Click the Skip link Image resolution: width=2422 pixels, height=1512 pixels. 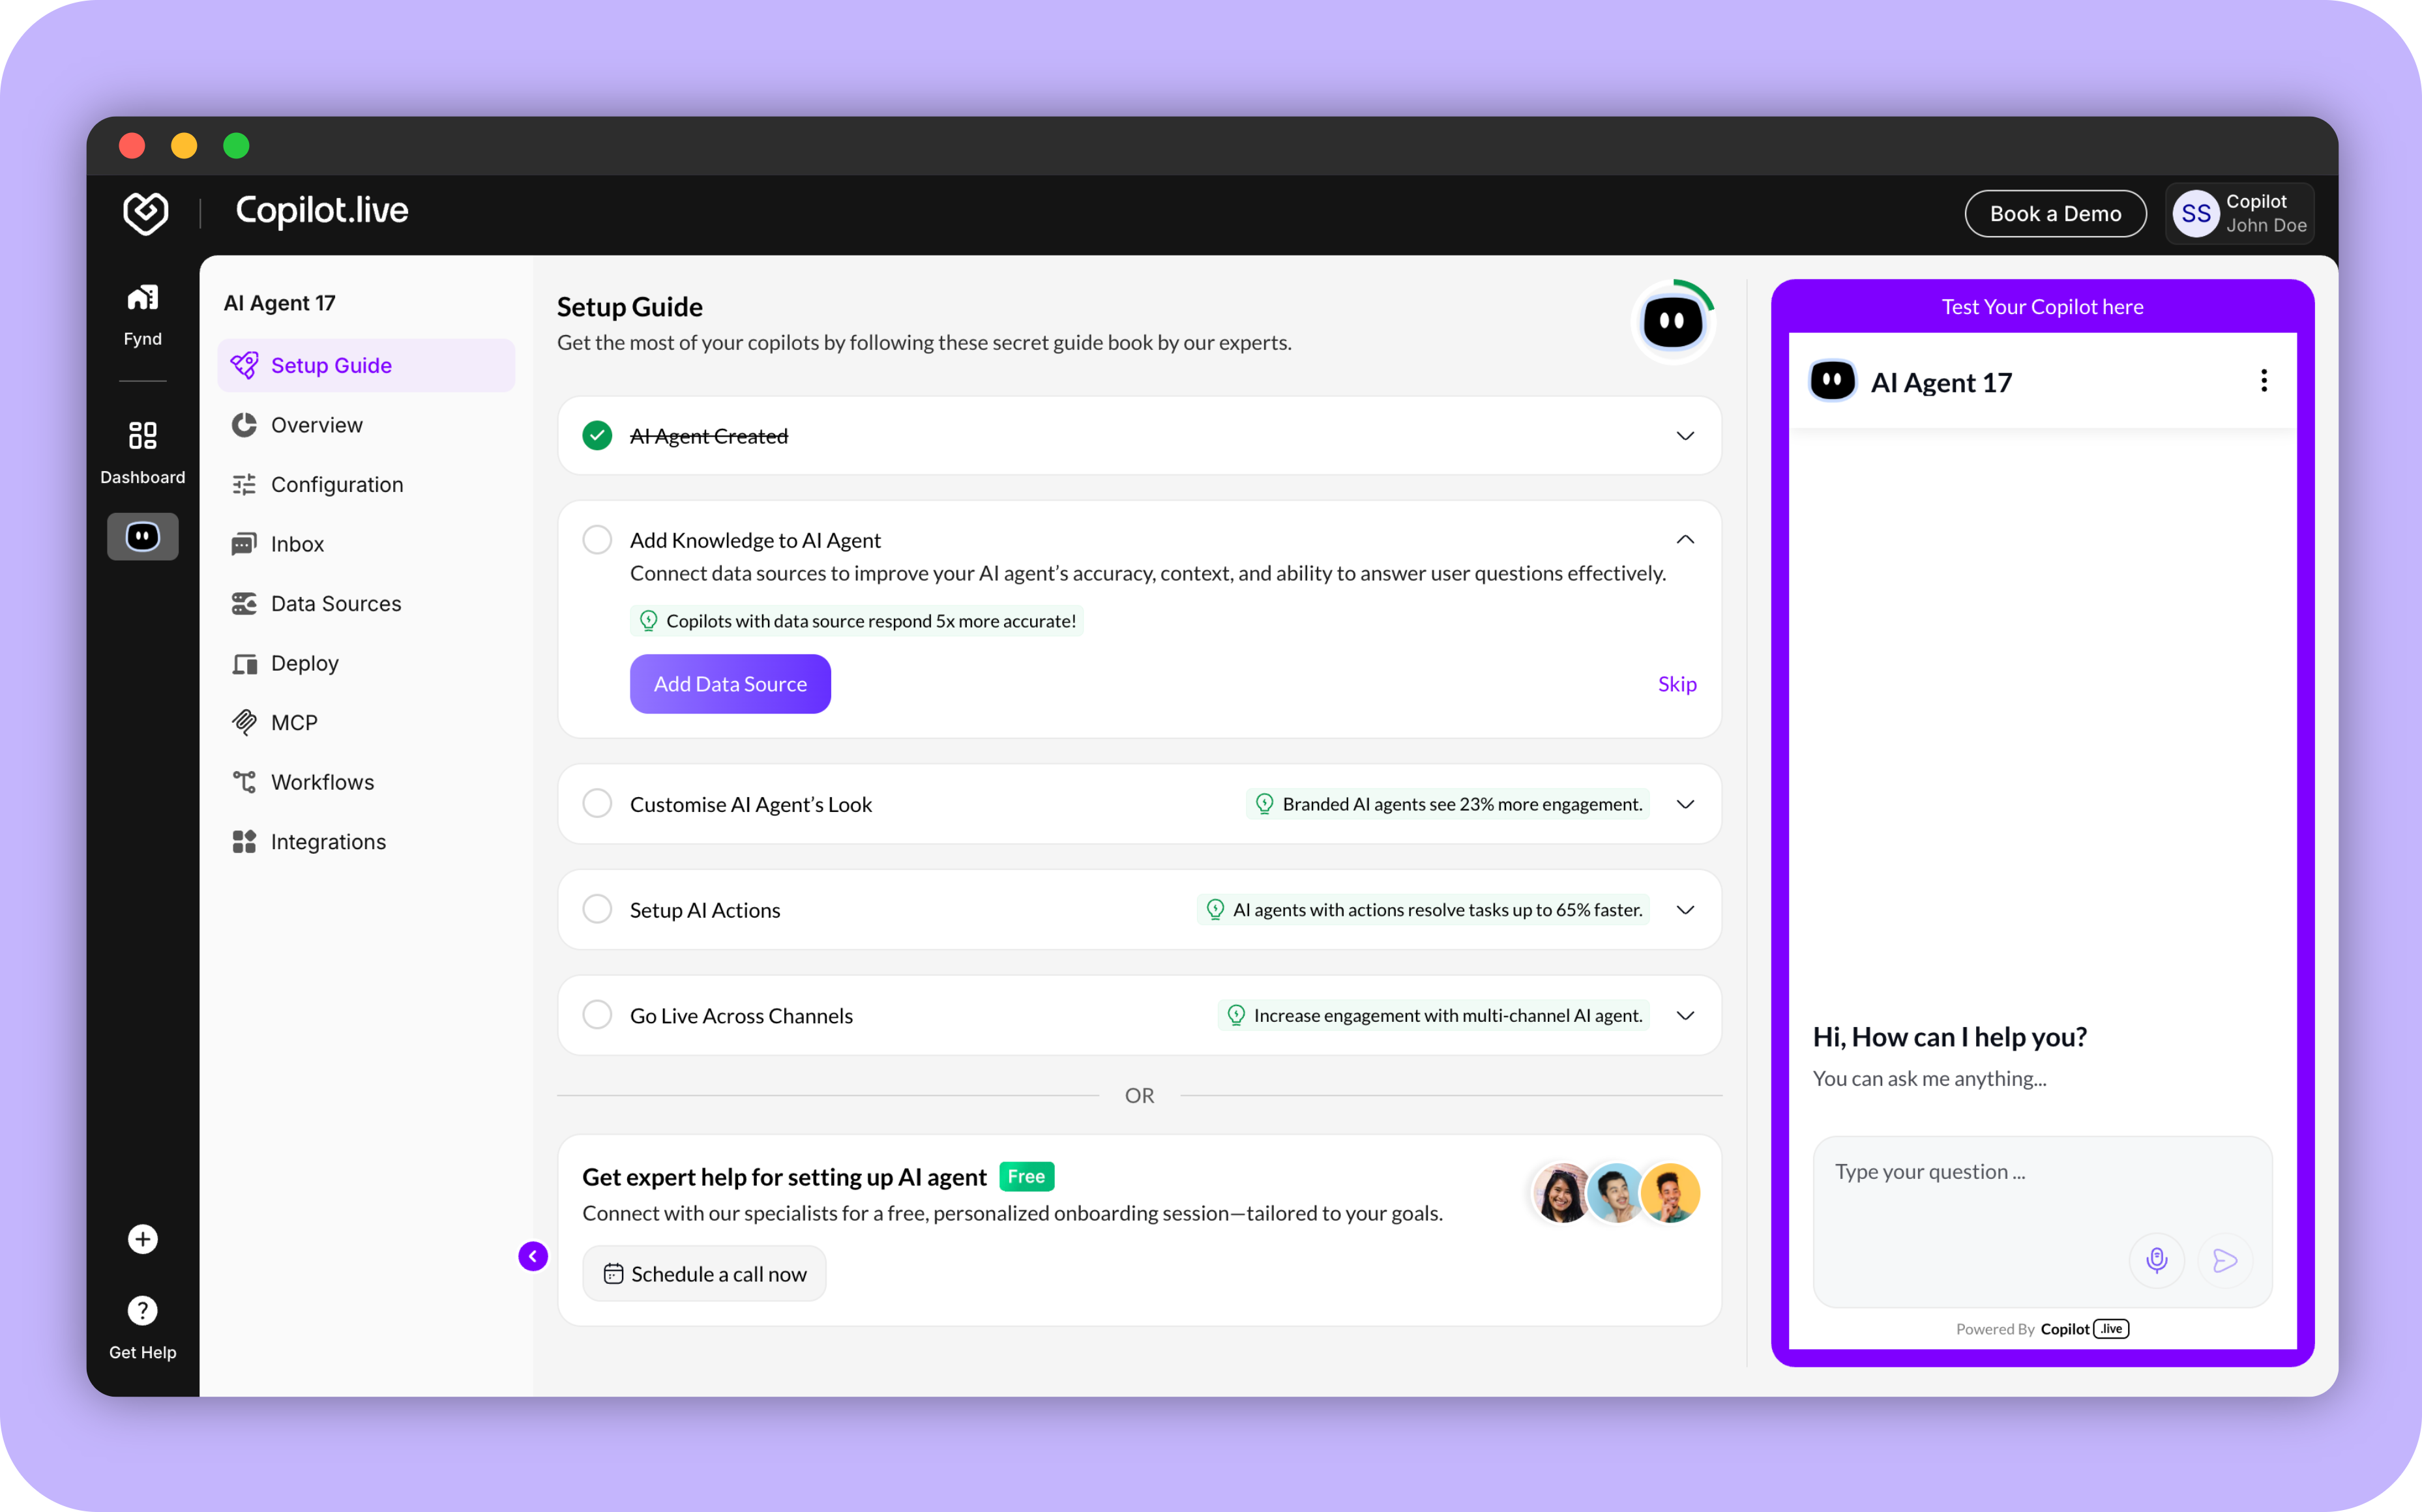[1677, 684]
